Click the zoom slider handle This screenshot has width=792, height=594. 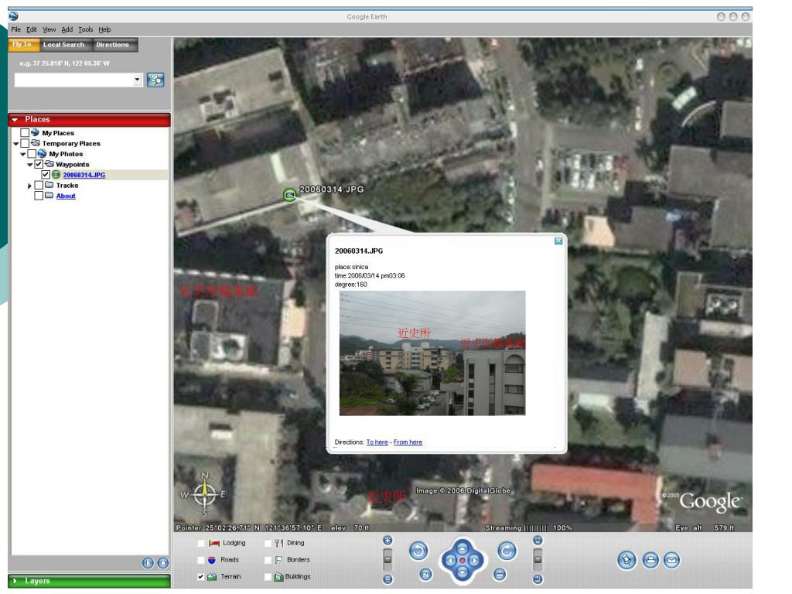(387, 560)
